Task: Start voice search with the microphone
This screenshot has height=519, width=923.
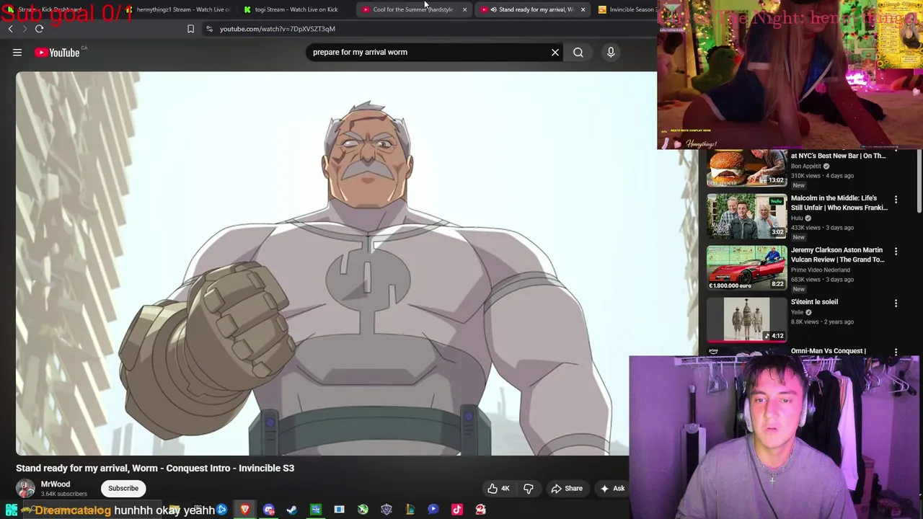Action: pyautogui.click(x=611, y=52)
